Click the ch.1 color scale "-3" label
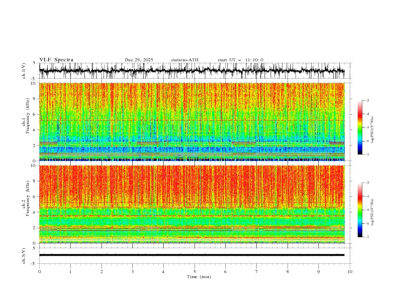The image size is (394, 305). (367, 100)
